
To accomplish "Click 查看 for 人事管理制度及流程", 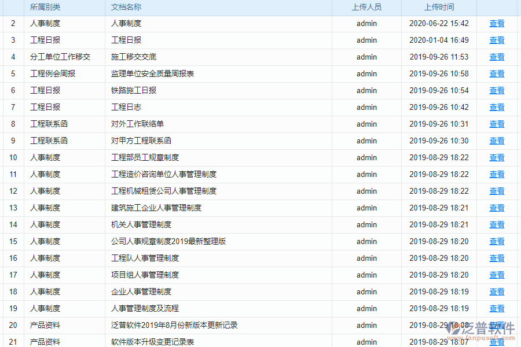I will tap(497, 308).
